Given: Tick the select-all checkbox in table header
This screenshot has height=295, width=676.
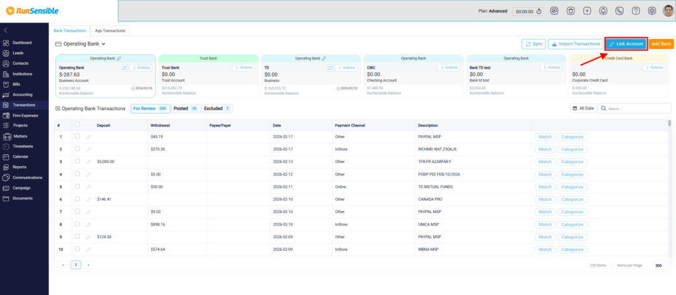Looking at the screenshot, I should tap(77, 125).
